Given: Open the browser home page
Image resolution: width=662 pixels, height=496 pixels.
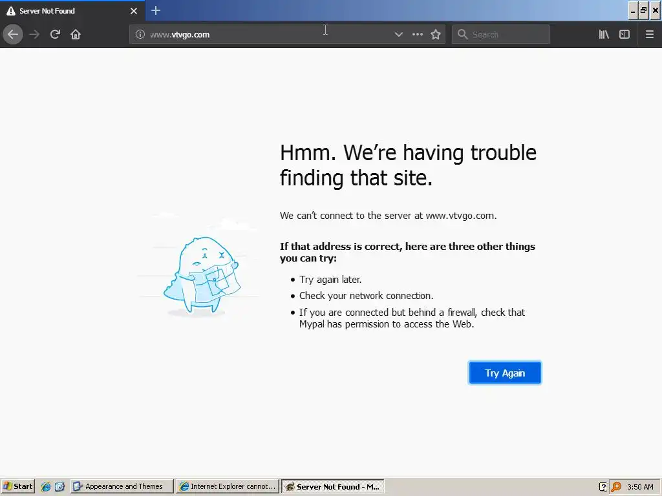Looking at the screenshot, I should coord(76,34).
